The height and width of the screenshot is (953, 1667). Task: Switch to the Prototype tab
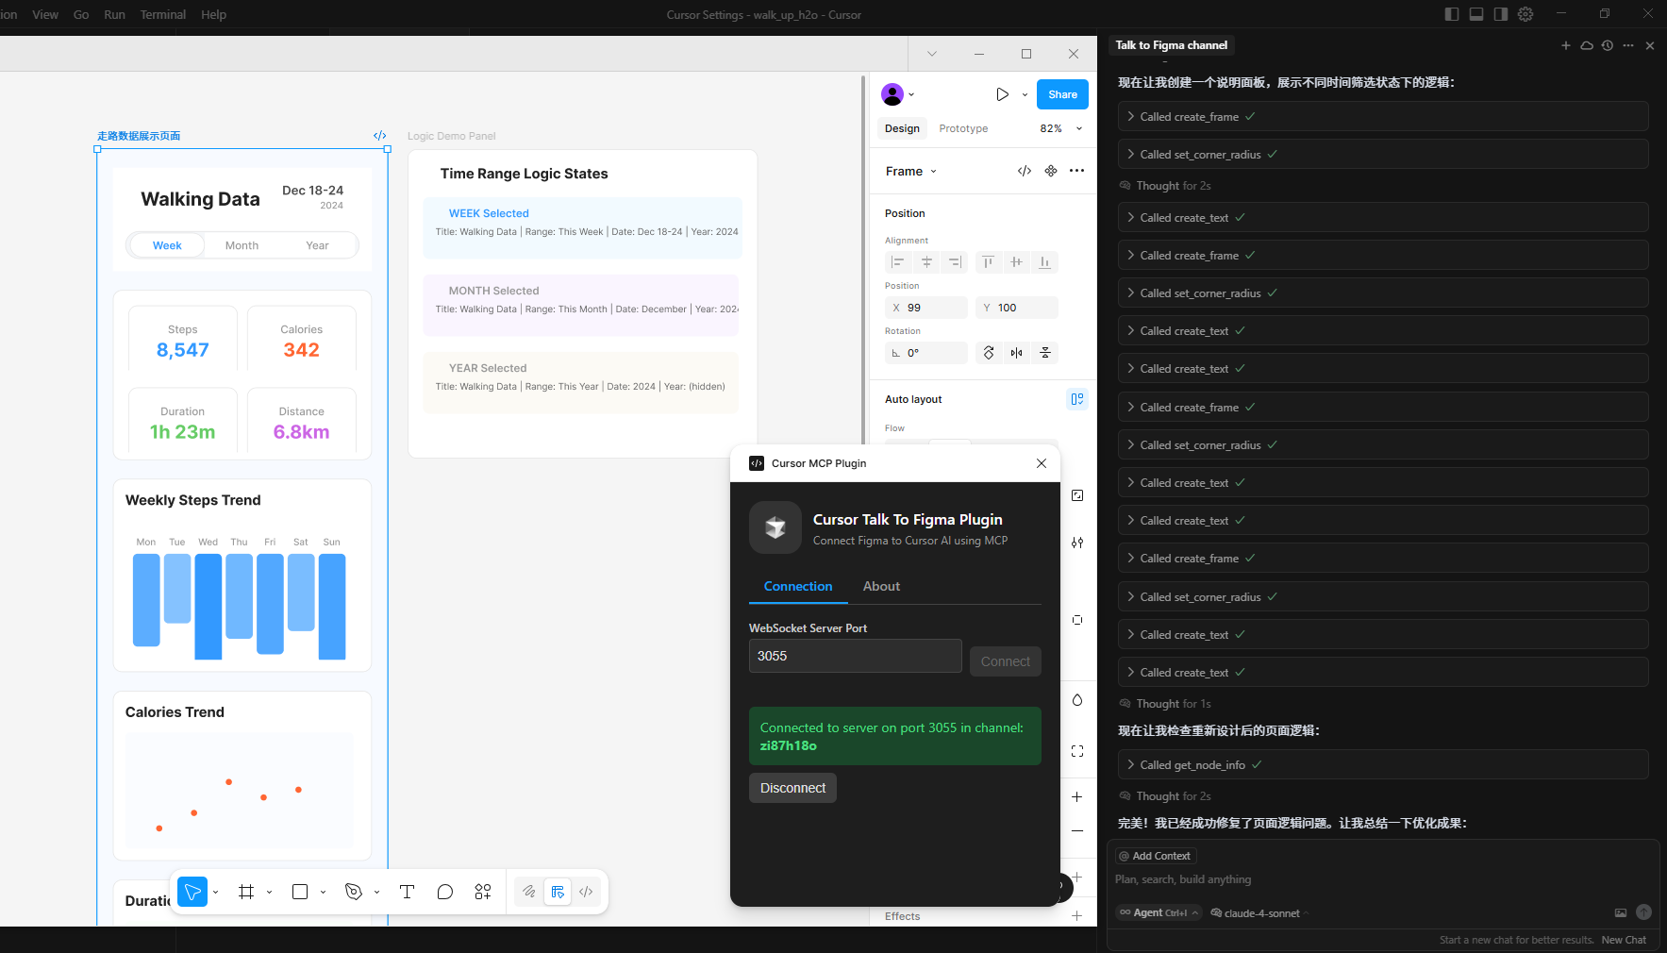click(x=963, y=127)
